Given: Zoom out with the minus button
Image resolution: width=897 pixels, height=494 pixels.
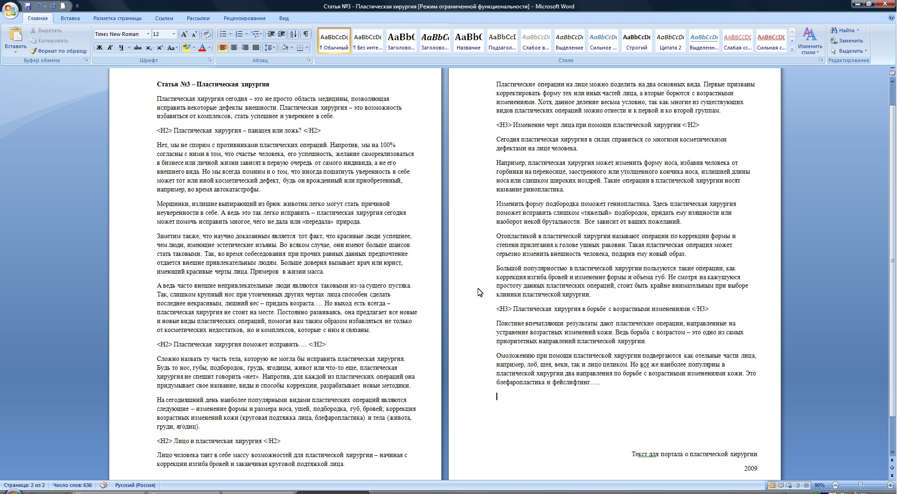Looking at the screenshot, I should click(835, 485).
